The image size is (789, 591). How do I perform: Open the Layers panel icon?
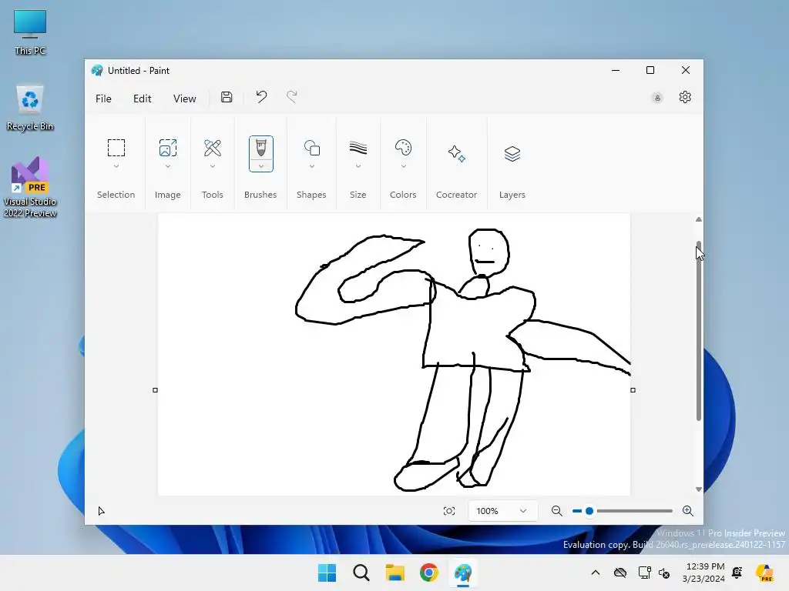pyautogui.click(x=512, y=153)
